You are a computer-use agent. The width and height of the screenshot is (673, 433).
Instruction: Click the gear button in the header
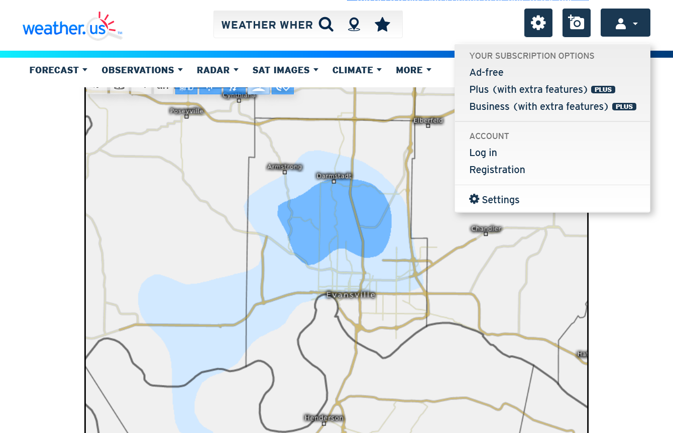point(538,23)
